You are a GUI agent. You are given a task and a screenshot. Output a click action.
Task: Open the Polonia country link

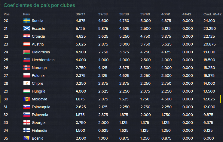[x=38, y=76]
